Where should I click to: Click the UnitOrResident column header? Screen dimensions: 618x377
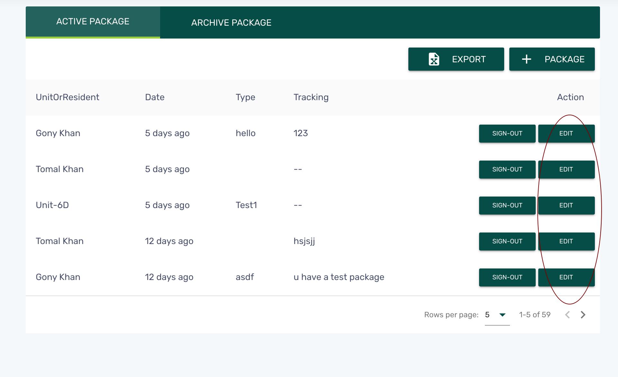coord(68,97)
